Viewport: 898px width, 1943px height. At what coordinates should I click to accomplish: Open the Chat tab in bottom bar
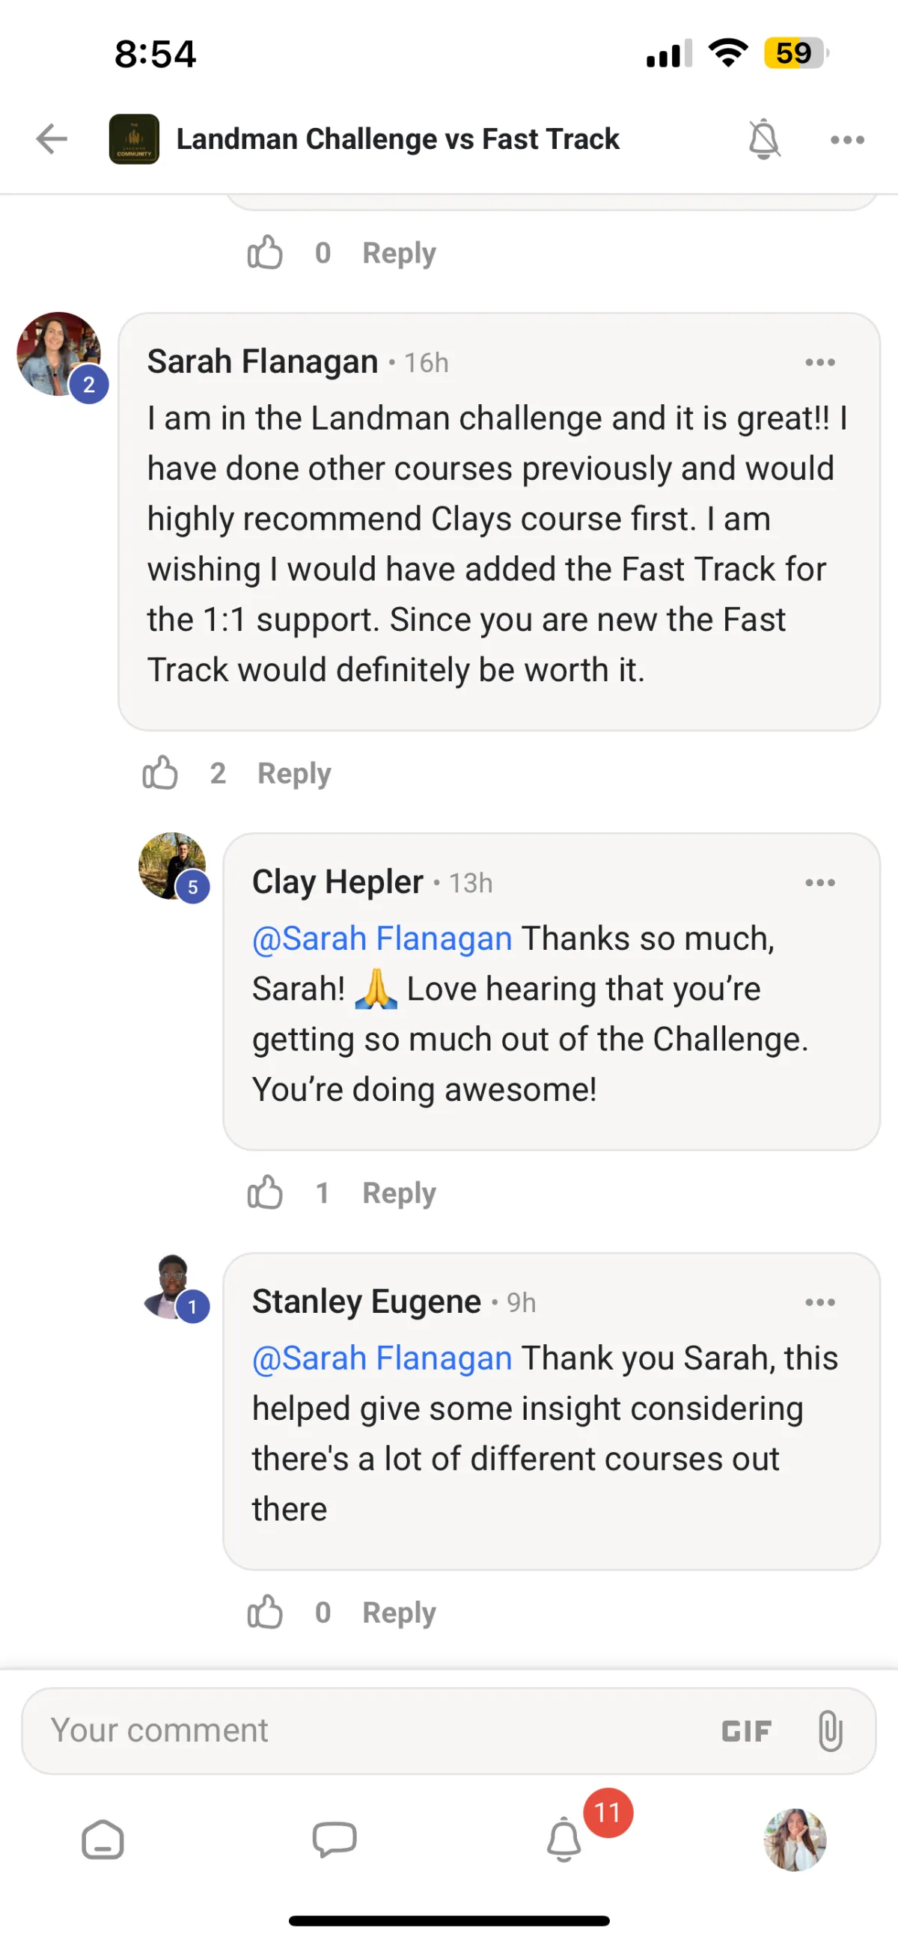pyautogui.click(x=334, y=1840)
